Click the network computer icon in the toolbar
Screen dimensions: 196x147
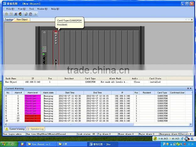pyautogui.click(x=16, y=14)
